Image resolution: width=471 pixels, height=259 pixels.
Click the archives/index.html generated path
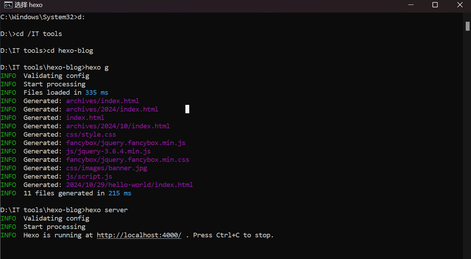coord(102,101)
